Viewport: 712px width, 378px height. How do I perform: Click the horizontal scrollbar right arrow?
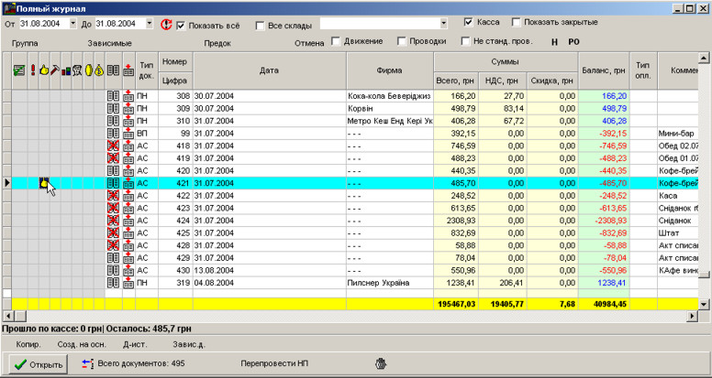691,316
